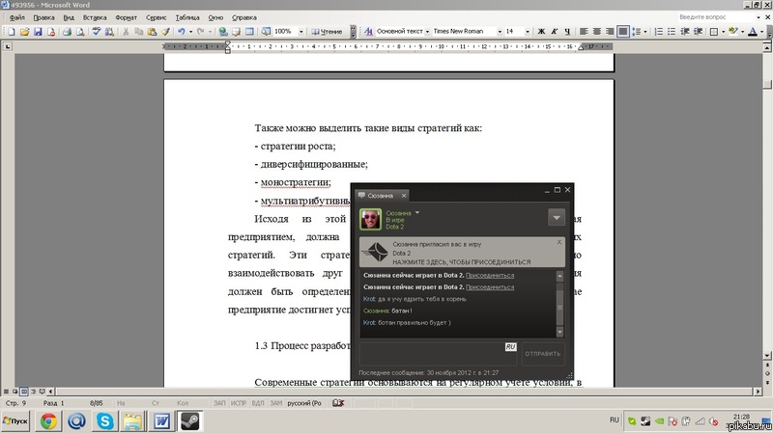Image resolution: width=773 pixels, height=433 pixels.
Task: Expand the zoom 100% dropdown
Action: click(301, 32)
